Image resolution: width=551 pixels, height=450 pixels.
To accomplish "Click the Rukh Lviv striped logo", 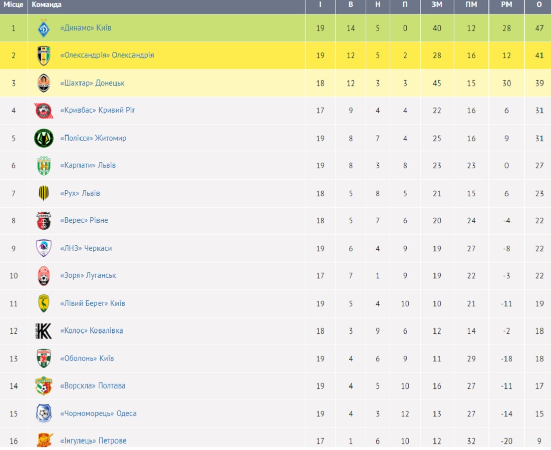I will [x=44, y=193].
